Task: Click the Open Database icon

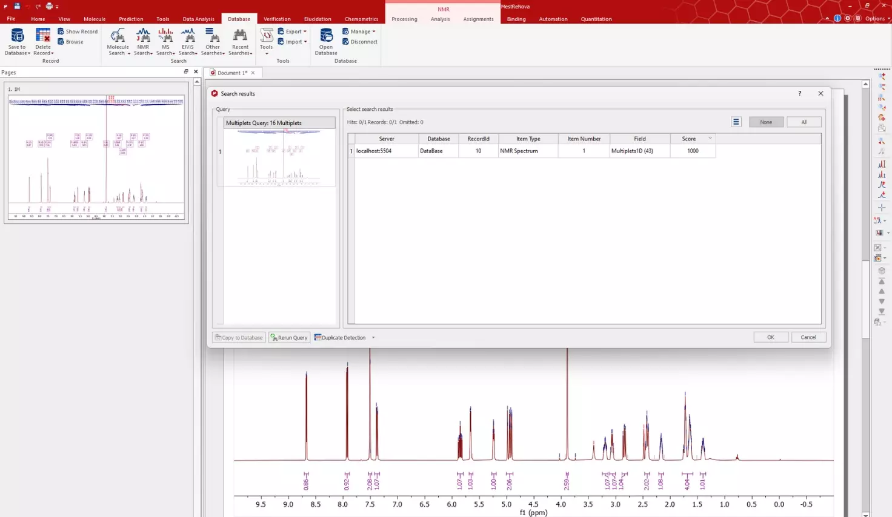Action: click(326, 36)
